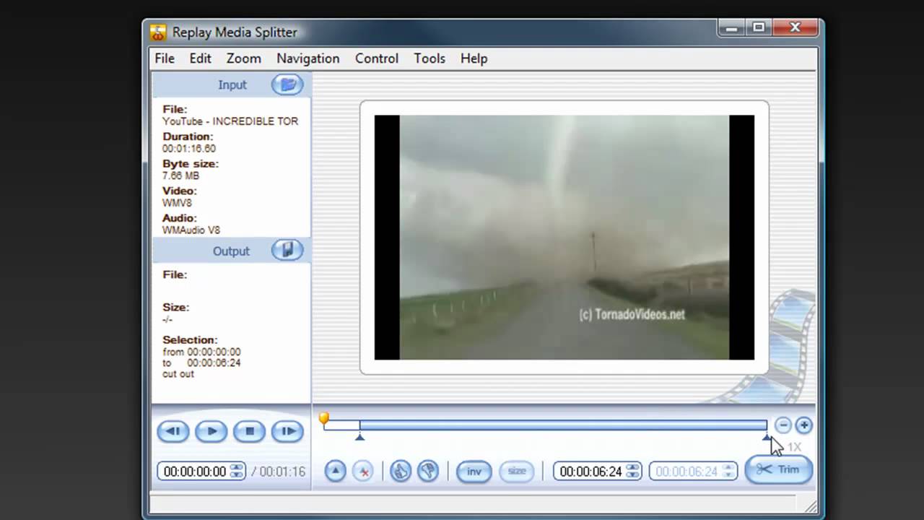Image resolution: width=924 pixels, height=520 pixels.
Task: Zoom out the timeline with minus
Action: click(783, 425)
